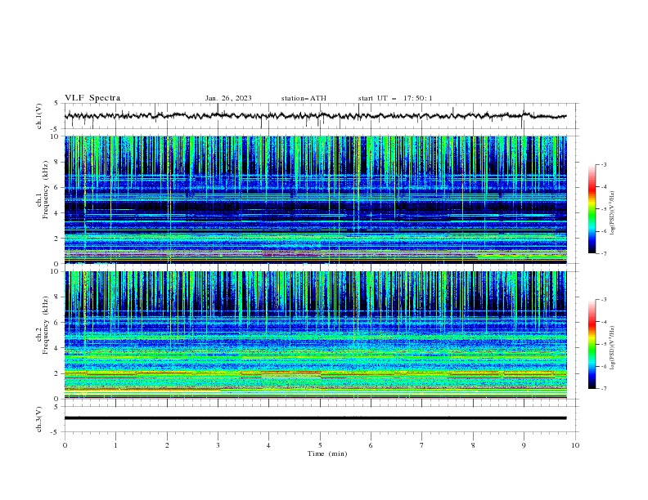Click the "-3" tick on upper color bar

click(x=603, y=164)
